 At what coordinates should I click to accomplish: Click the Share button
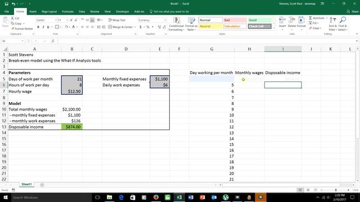pyautogui.click(x=353, y=11)
